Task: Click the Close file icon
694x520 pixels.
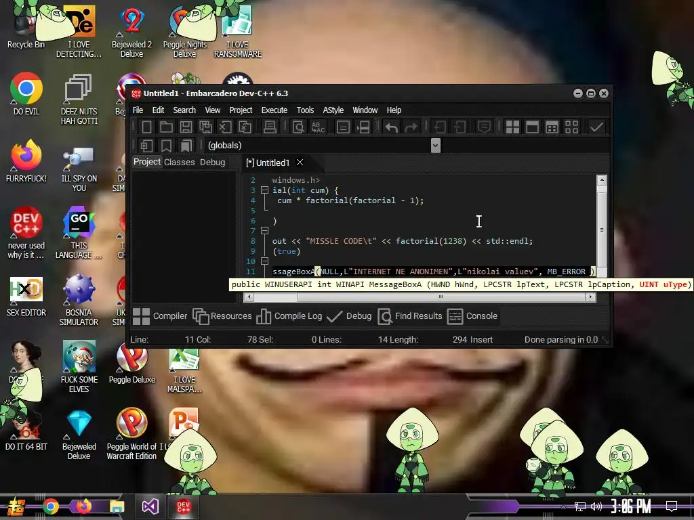Action: [x=225, y=127]
